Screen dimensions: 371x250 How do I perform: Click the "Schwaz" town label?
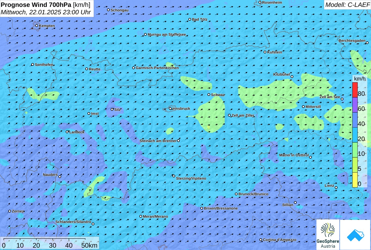218,95
